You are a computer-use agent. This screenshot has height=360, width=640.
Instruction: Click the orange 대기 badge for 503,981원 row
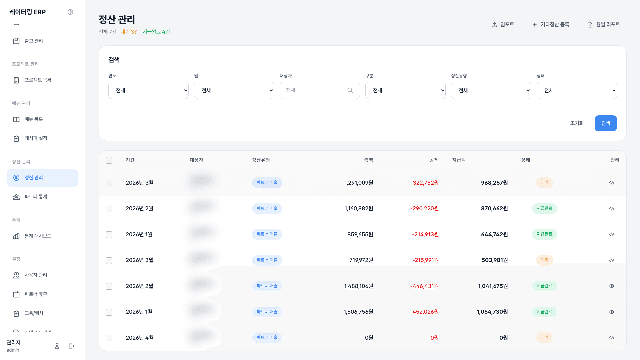pyautogui.click(x=544, y=260)
